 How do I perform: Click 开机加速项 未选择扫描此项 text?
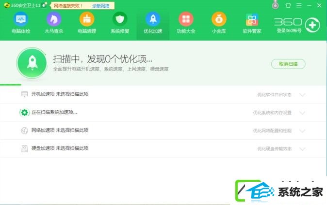pyautogui.click(x=60, y=94)
